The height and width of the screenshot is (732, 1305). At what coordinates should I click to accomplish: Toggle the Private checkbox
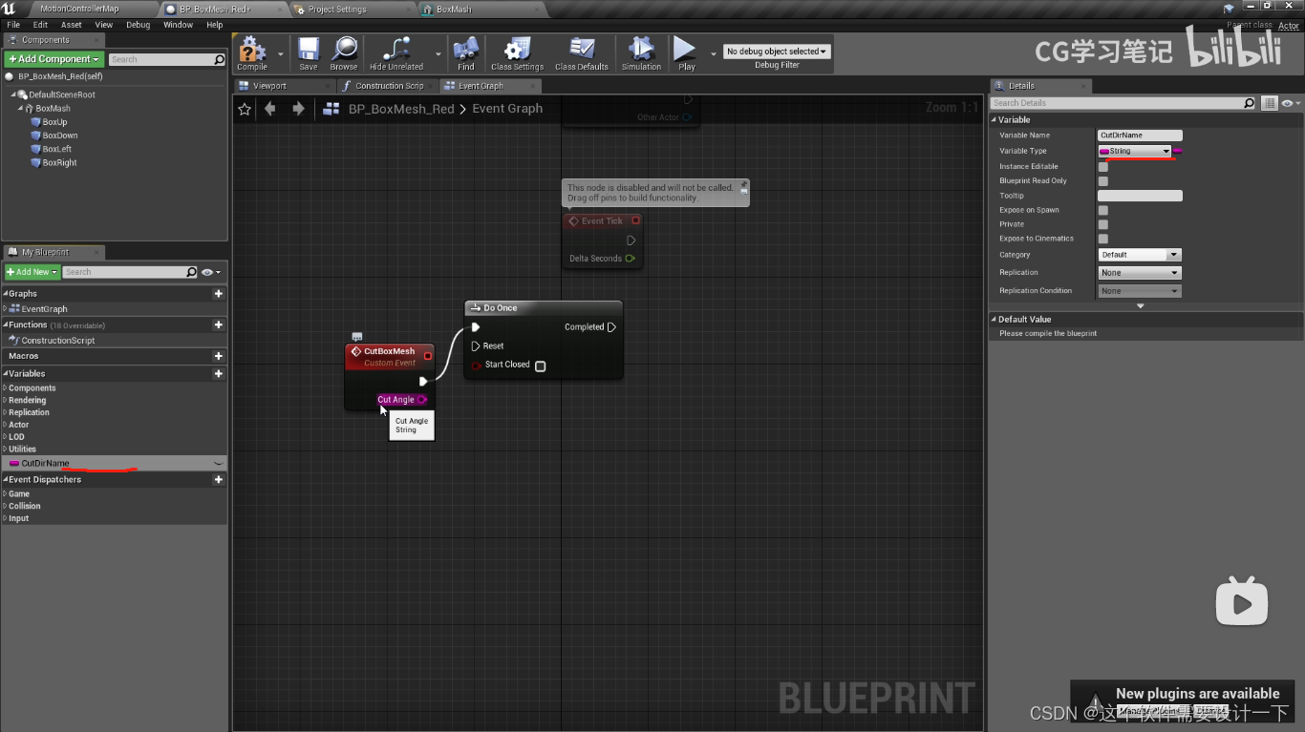tap(1103, 224)
